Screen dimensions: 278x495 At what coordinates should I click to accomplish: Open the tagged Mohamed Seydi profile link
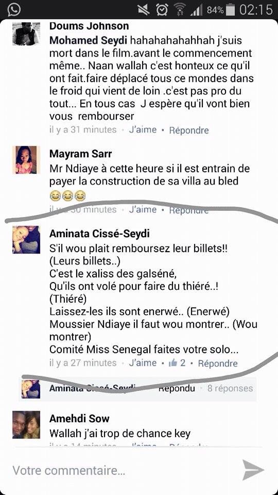pos(88,41)
